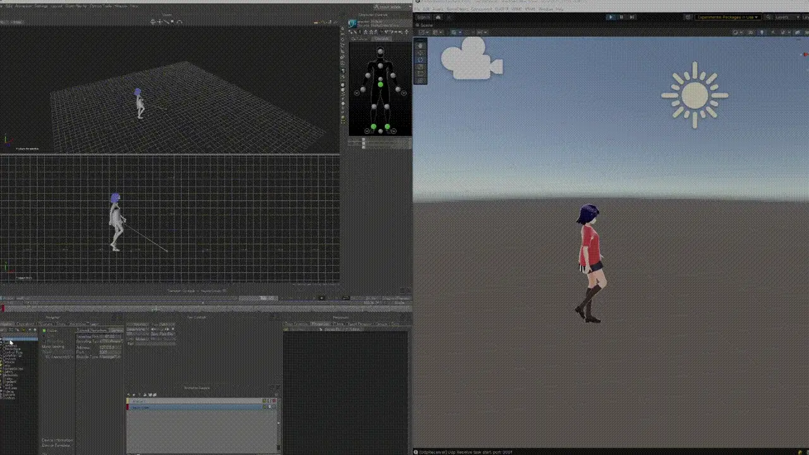This screenshot has width=809, height=455.
Task: Select the hand tool icon on Unity Scene view's left edge
Action: pyautogui.click(x=420, y=45)
